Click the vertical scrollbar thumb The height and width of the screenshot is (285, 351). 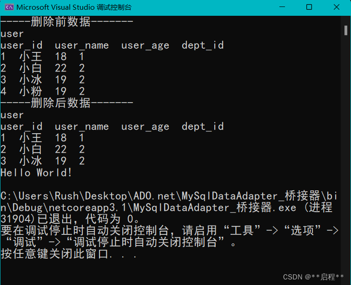(x=346, y=30)
